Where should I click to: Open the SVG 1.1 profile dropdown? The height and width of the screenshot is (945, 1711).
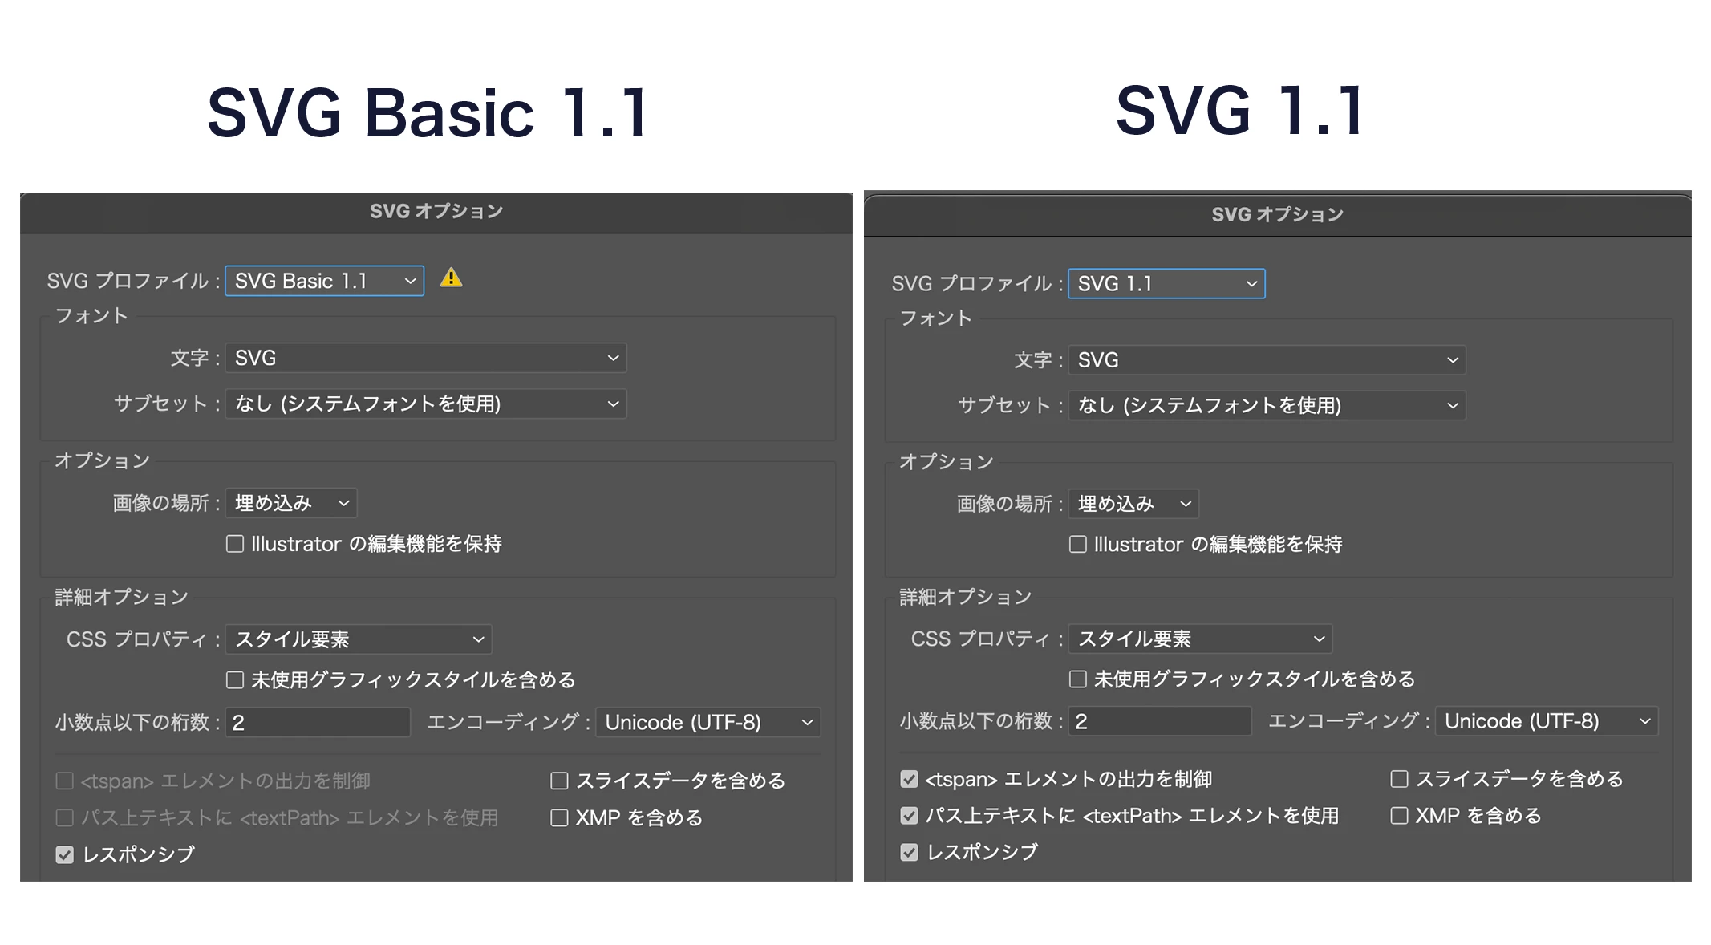(1166, 284)
